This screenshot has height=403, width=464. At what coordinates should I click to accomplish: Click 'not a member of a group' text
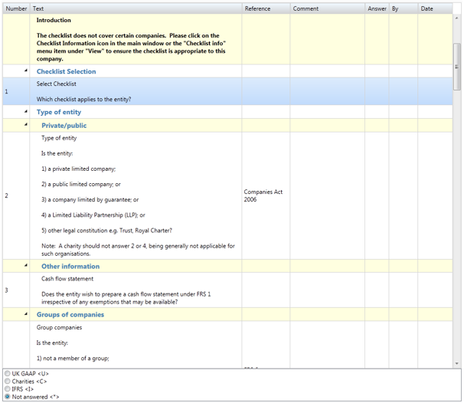[x=76, y=359]
